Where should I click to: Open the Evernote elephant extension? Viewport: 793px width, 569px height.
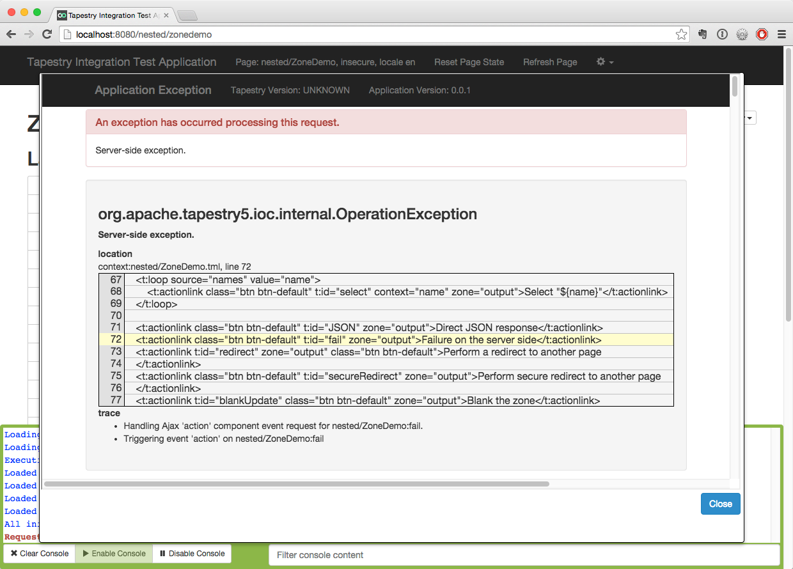coord(702,35)
